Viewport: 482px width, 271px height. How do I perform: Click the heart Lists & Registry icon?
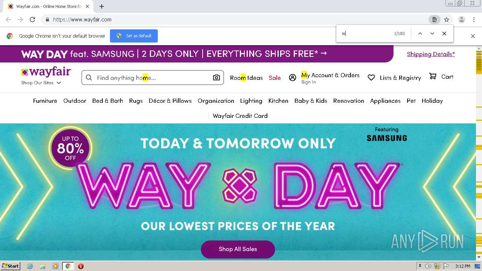pos(371,78)
